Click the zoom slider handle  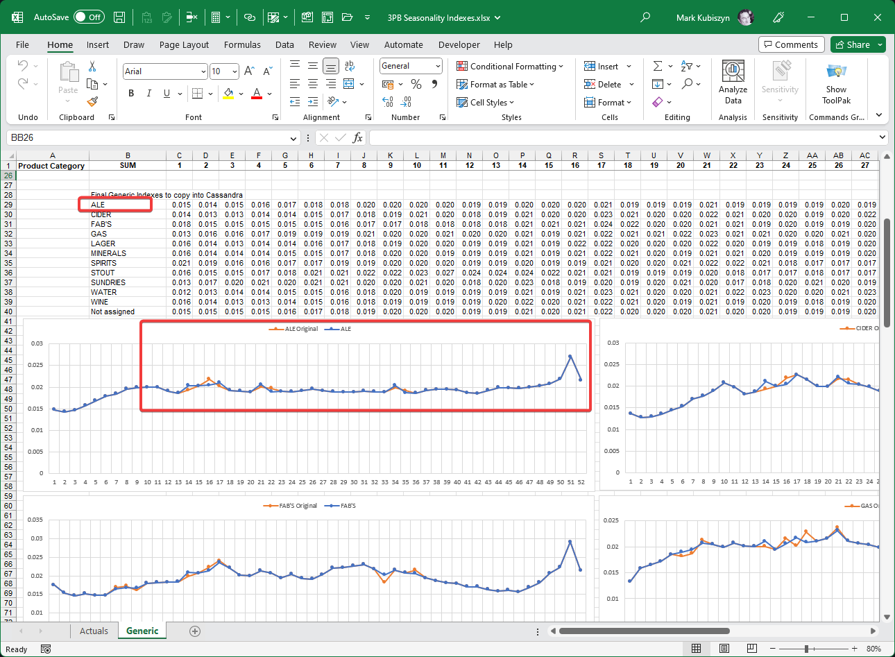(x=806, y=649)
